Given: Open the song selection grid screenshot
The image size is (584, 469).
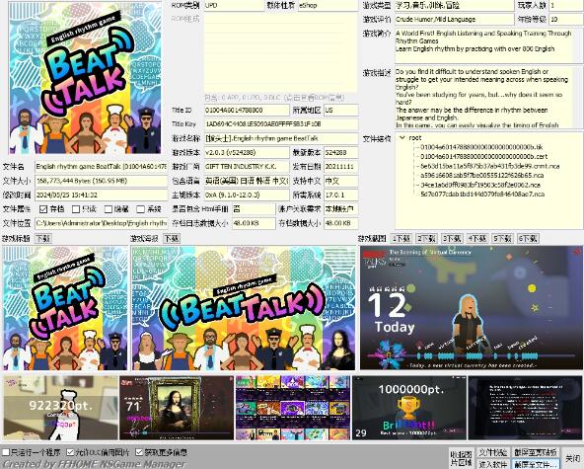Looking at the screenshot, I should 293,408.
